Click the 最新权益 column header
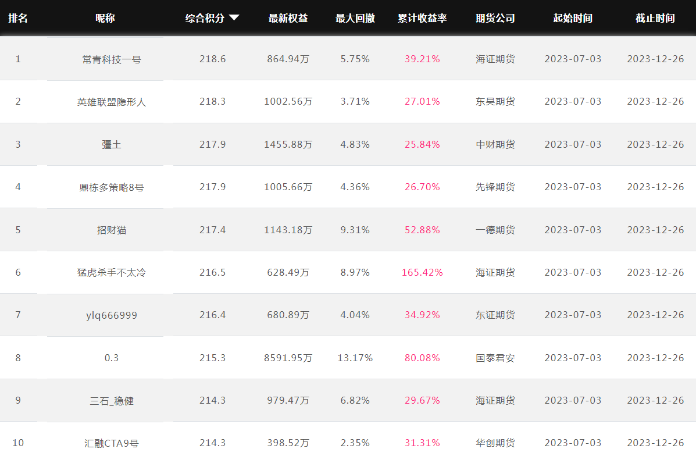Image resolution: width=696 pixels, height=463 pixels. point(288,18)
